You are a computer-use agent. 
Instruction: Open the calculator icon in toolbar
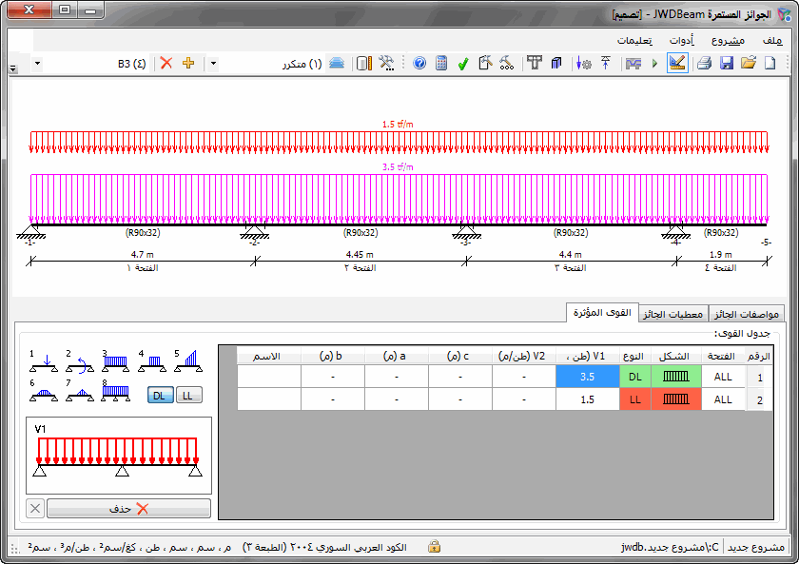coord(441,64)
